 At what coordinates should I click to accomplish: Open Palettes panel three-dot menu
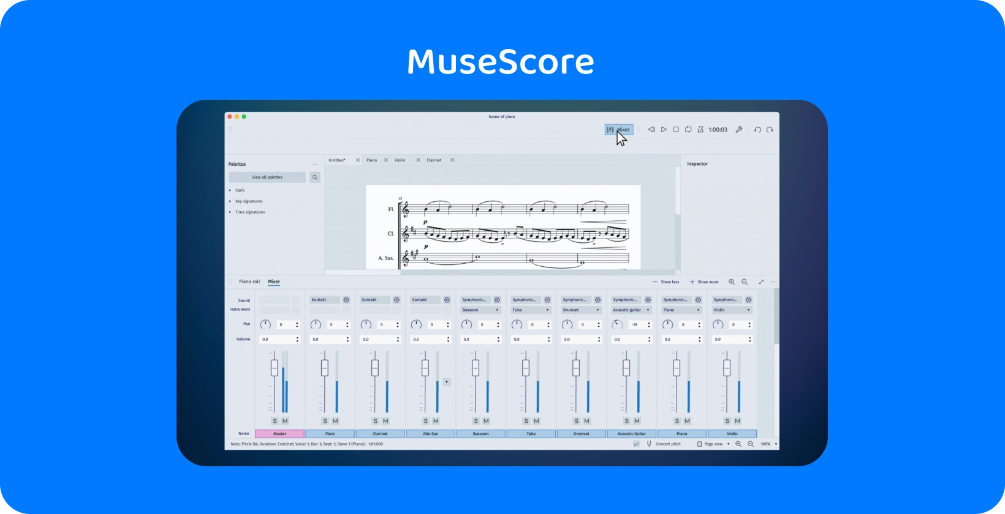[315, 164]
